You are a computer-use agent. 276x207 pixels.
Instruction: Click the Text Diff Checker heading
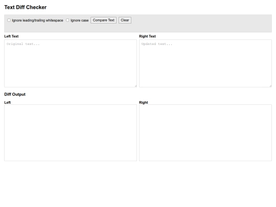(x=26, y=7)
